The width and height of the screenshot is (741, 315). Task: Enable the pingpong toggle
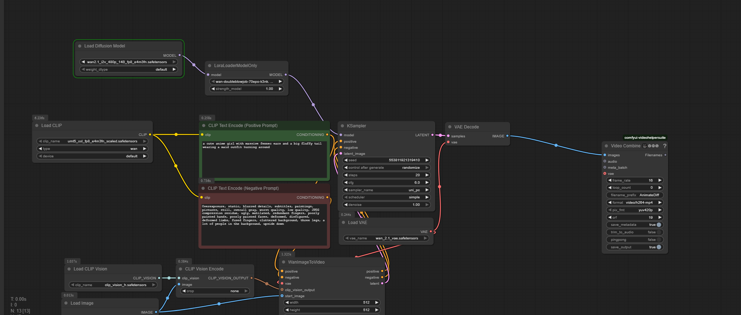point(659,240)
